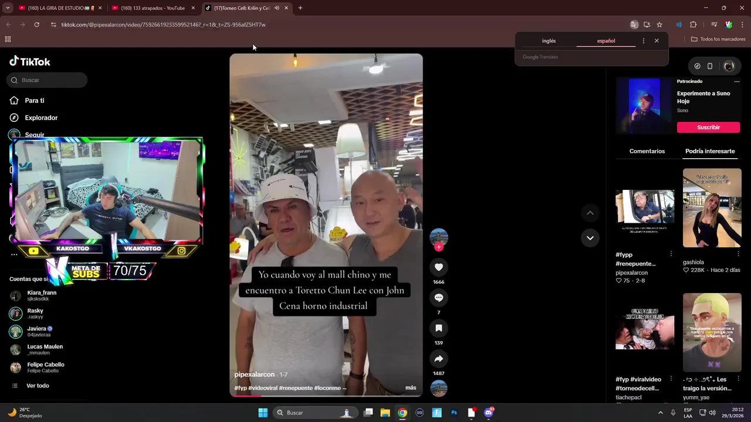Screen dimensions: 751x422
Task: Open the Chrome three-dot menu
Action: click(x=742, y=25)
